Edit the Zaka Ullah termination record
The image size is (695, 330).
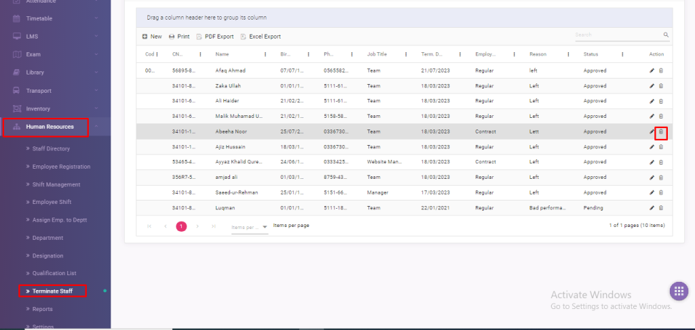click(x=652, y=86)
